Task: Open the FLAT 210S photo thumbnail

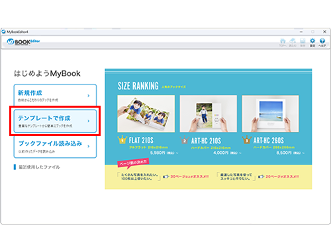Action: 146,114
